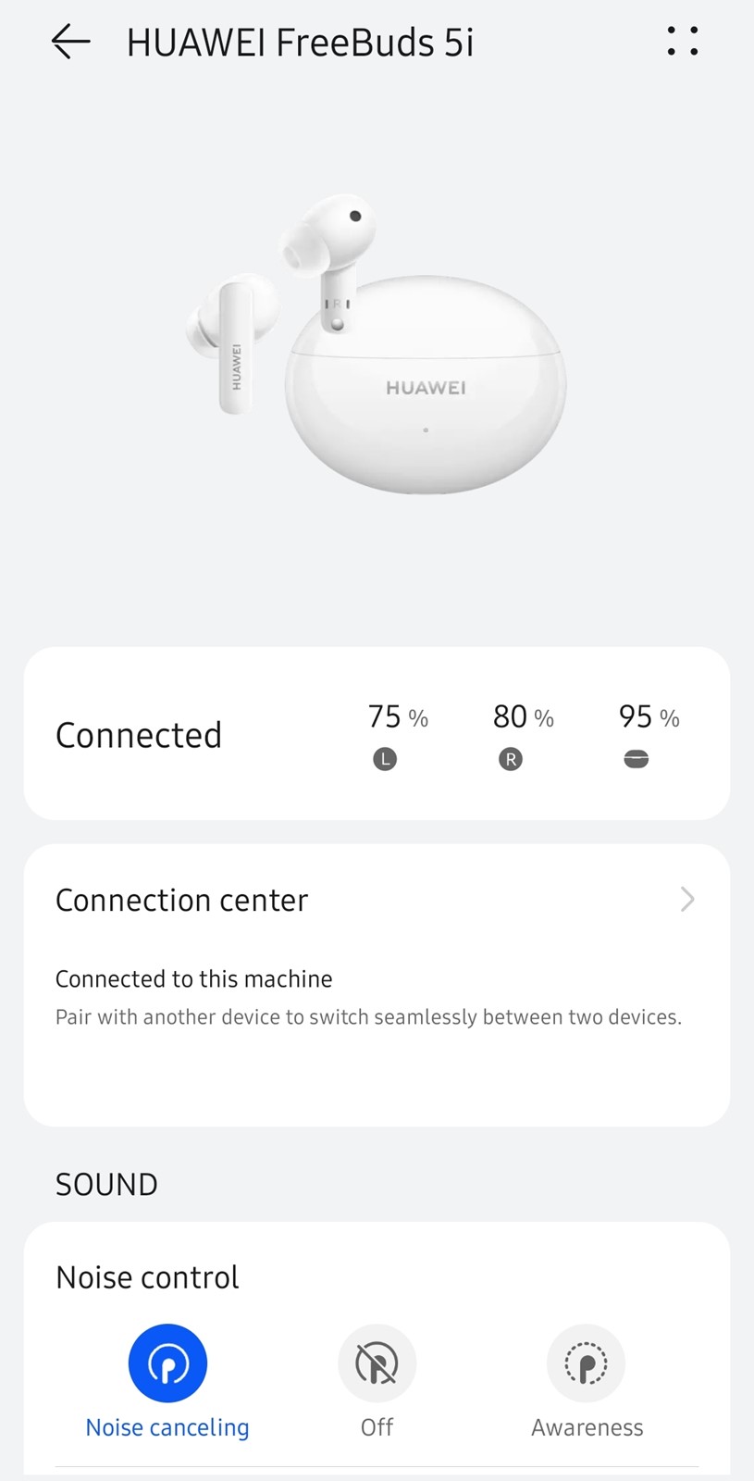The height and width of the screenshot is (1481, 754).
Task: Tap the 80 % right battery value
Action: pos(523,717)
